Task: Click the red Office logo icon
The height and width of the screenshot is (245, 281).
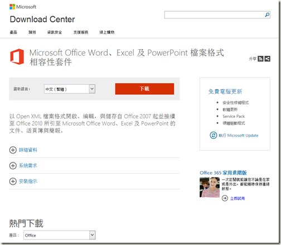Action: pyautogui.click(x=17, y=57)
